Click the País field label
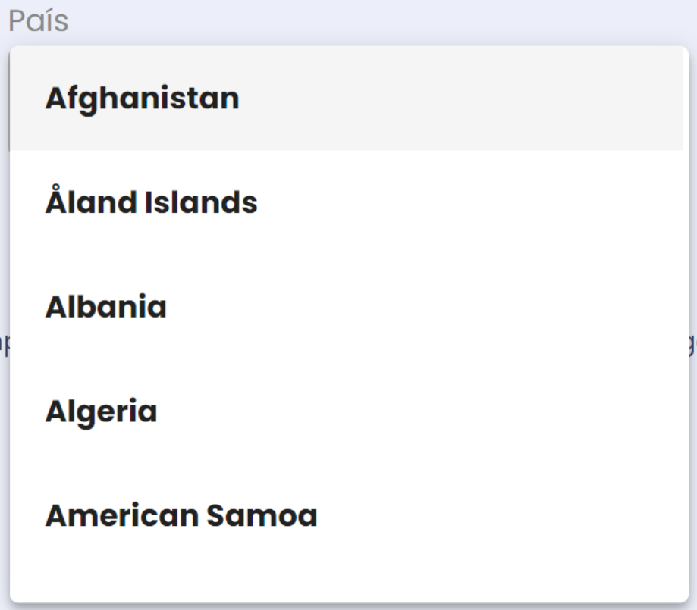 coord(38,22)
